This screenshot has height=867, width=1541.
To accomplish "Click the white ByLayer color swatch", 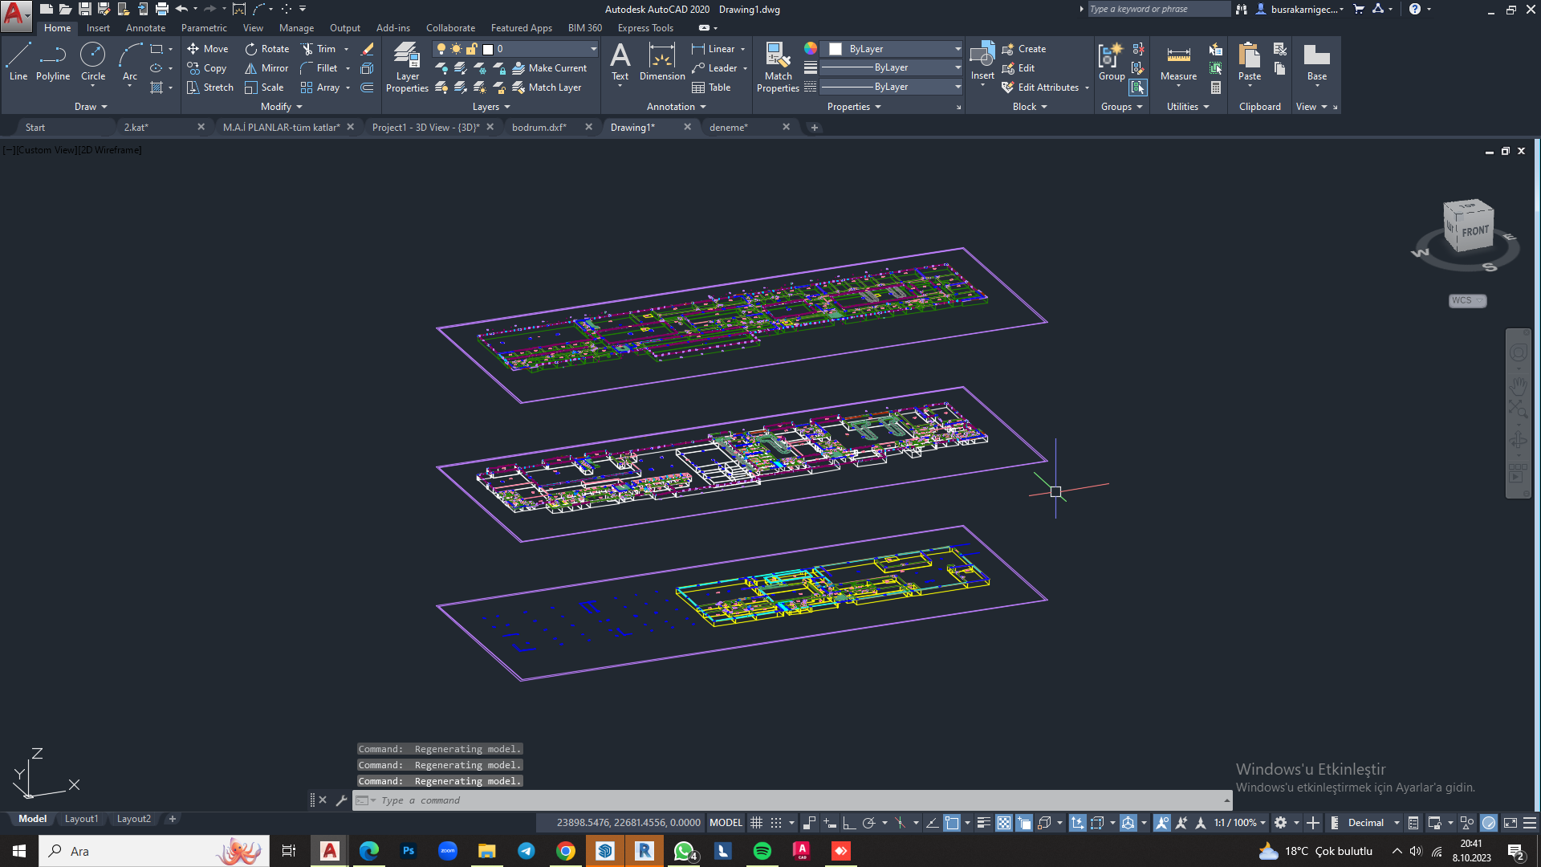I will pyautogui.click(x=836, y=48).
